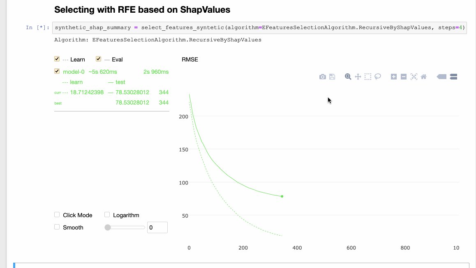476x268 pixels.
Task: Show closest data on hover icon
Action: point(441,77)
